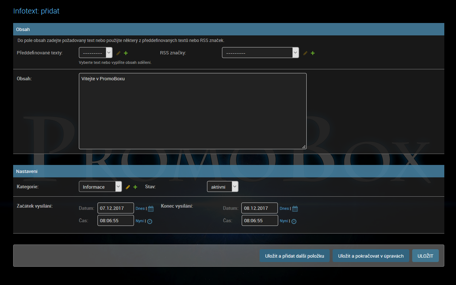Click Dnes link for start date
This screenshot has height=285, width=456.
(x=140, y=209)
